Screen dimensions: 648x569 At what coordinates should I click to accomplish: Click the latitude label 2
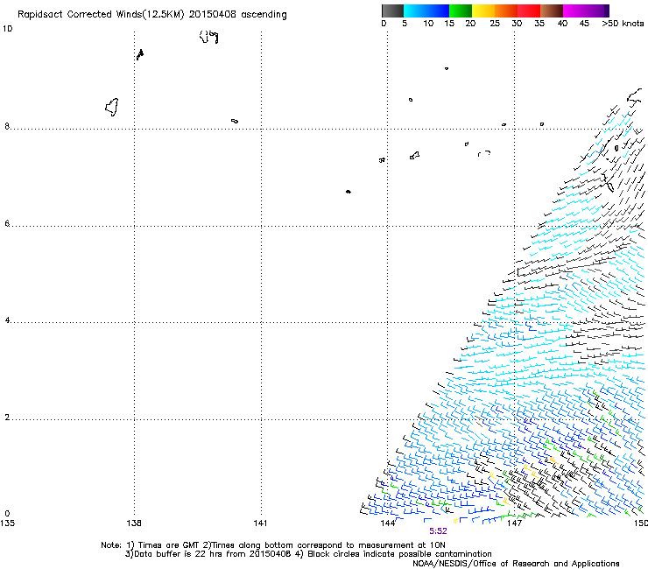(7, 418)
